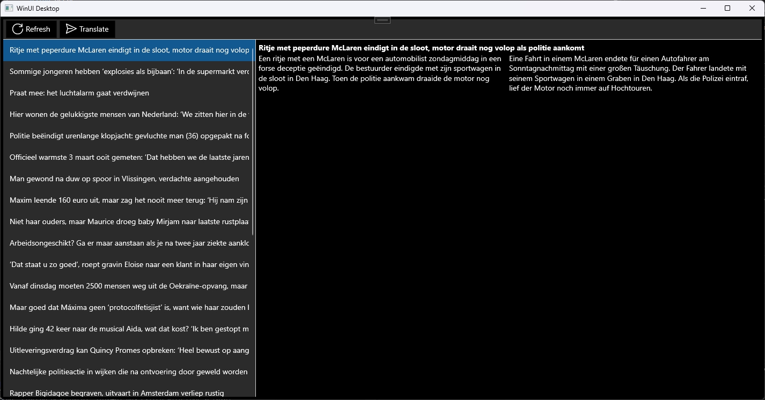Select 'Uitleveringsverdrag kan Quincy Promes opbreken' item
765x400 pixels.
click(129, 350)
